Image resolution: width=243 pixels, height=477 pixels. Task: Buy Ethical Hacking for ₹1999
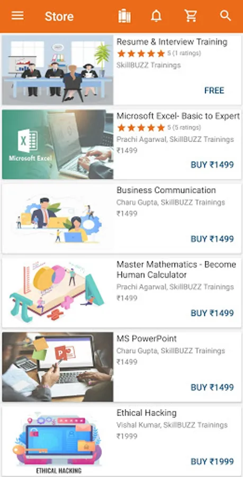(212, 462)
